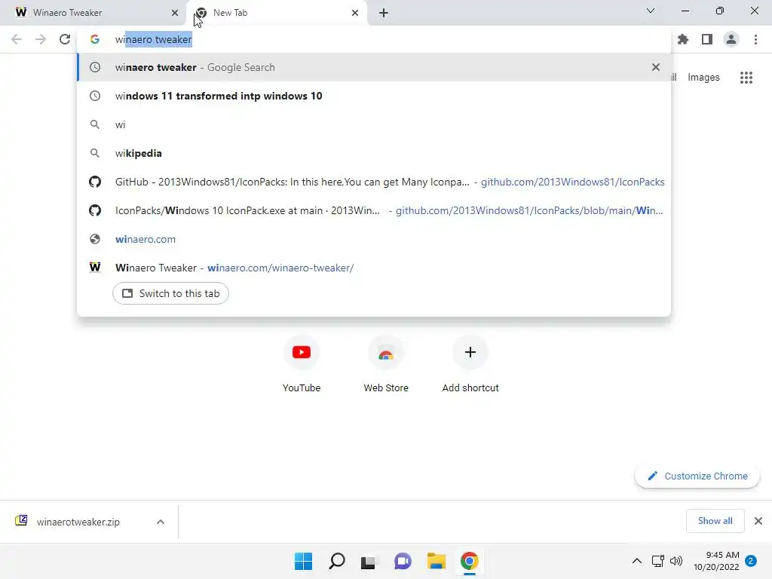772x579 pixels.
Task: Open the Windows Start menu
Action: 303,561
